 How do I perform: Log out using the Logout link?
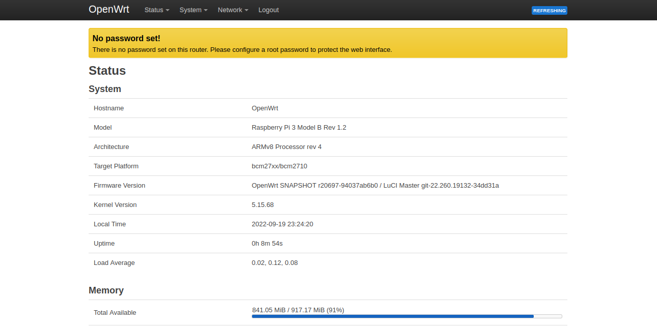[x=268, y=10]
